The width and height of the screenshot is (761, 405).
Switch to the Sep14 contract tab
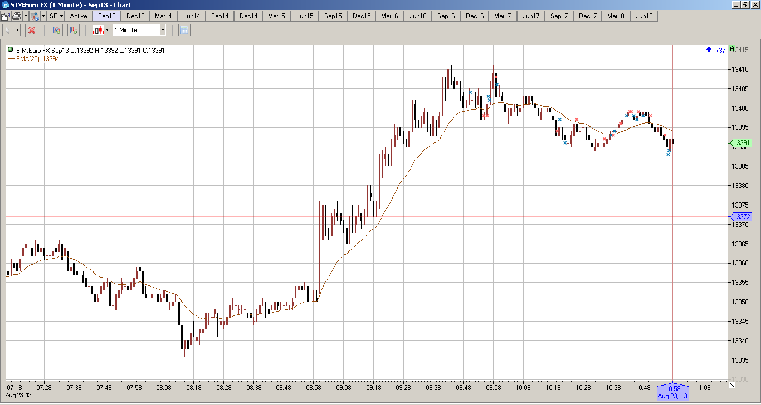tap(220, 16)
